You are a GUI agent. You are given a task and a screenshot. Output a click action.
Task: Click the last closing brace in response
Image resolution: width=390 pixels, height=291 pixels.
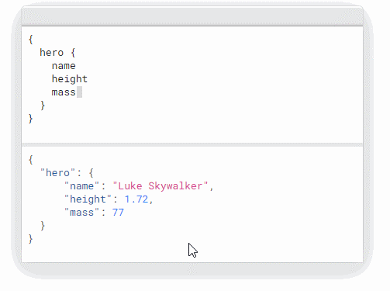tap(30, 239)
